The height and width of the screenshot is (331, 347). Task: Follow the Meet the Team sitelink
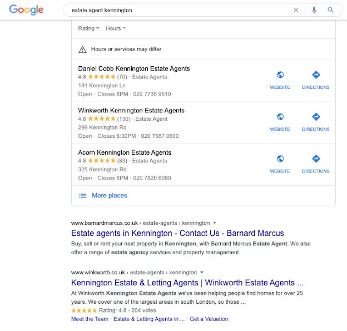pyautogui.click(x=90, y=319)
